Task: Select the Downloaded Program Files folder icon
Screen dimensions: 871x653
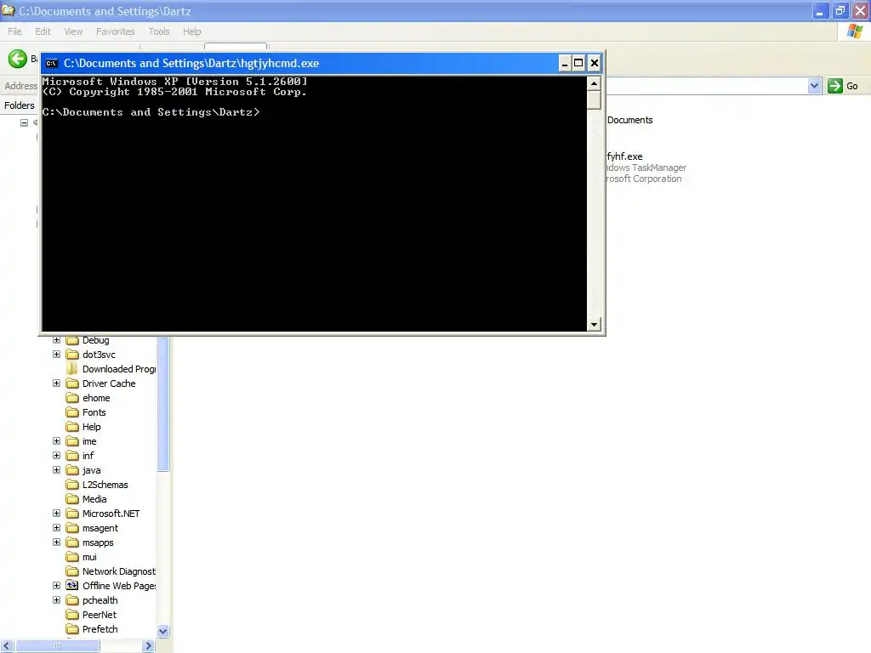Action: click(72, 369)
